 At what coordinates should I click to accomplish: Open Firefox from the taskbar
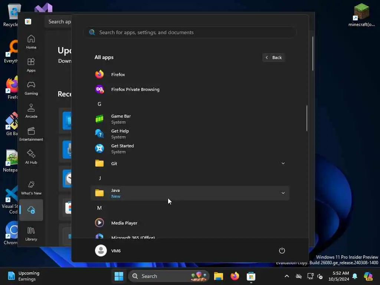pos(235,276)
